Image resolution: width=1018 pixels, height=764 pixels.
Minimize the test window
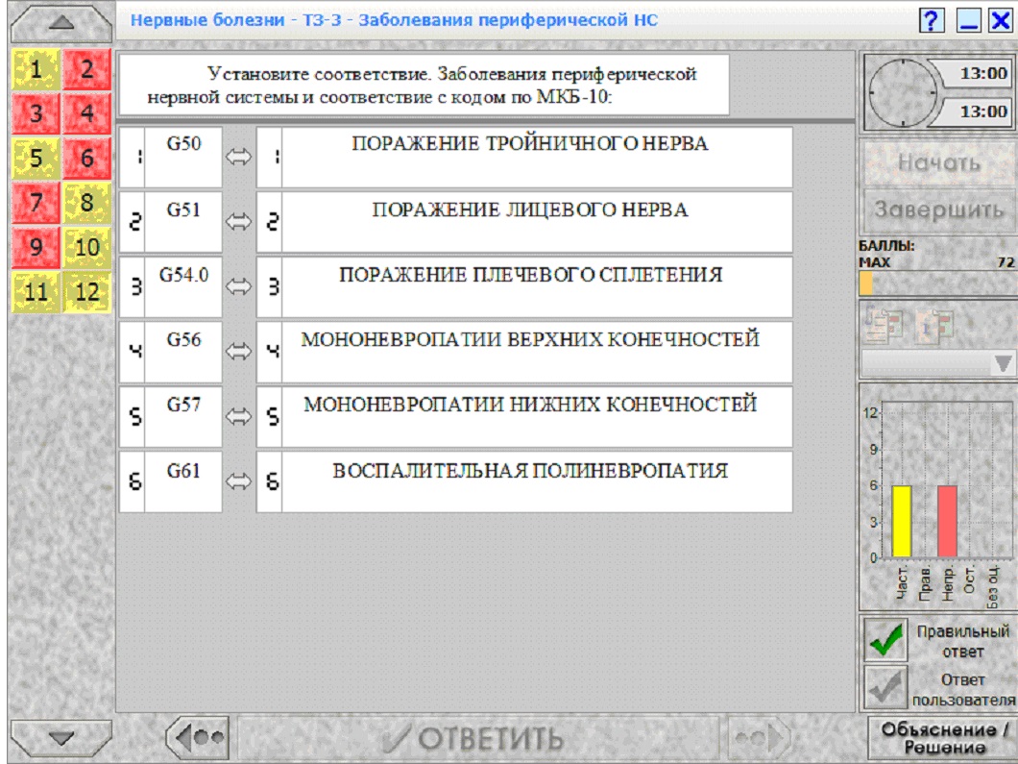pyautogui.click(x=968, y=21)
